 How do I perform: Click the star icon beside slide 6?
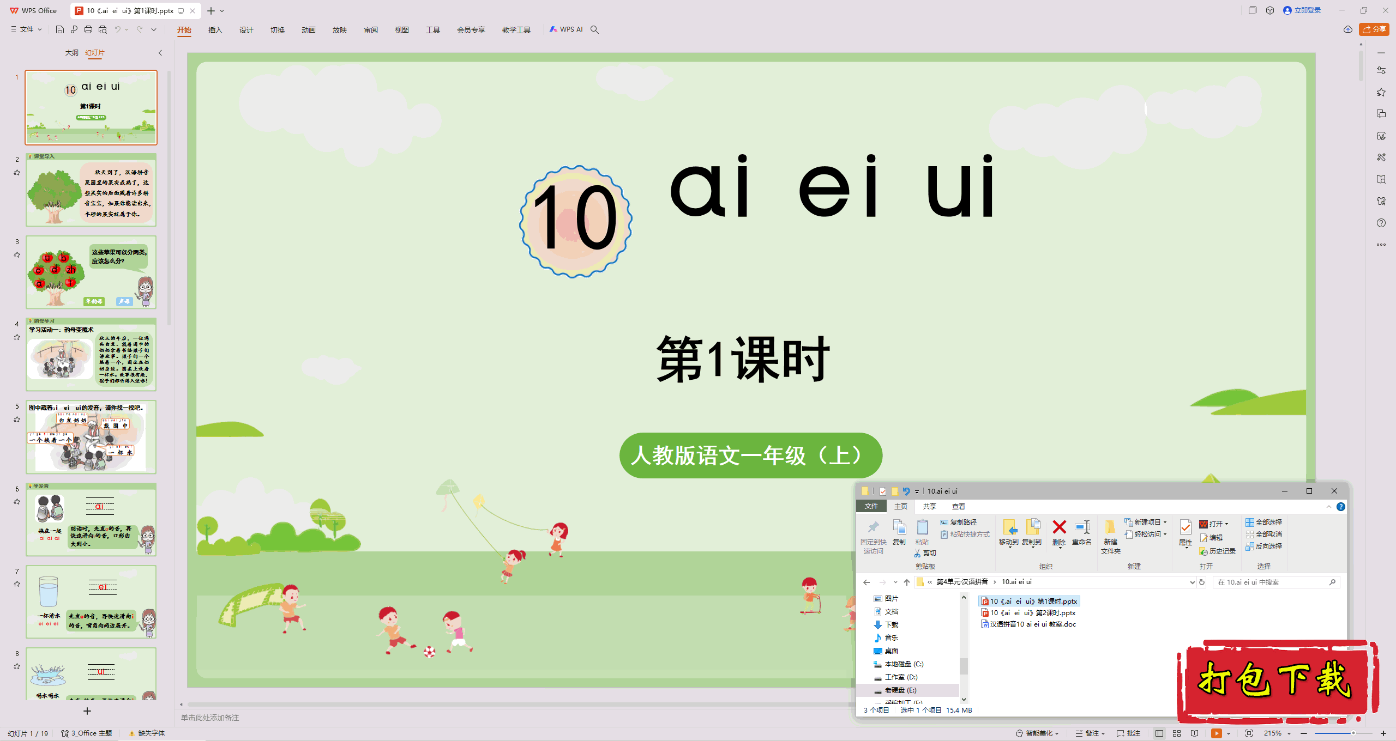[17, 502]
